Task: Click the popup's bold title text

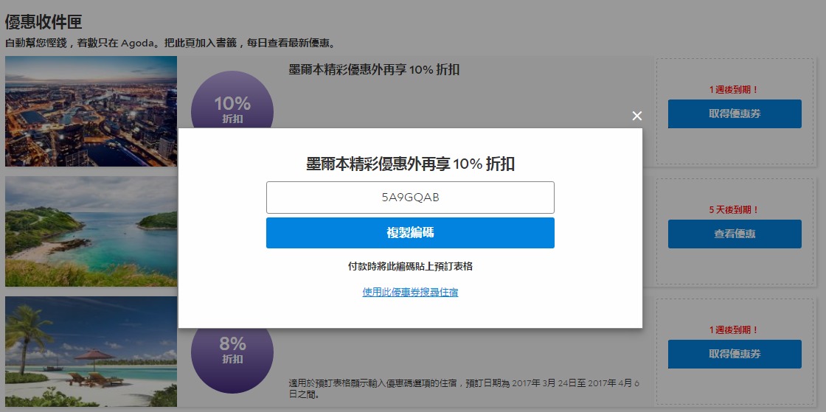Action: coord(410,164)
